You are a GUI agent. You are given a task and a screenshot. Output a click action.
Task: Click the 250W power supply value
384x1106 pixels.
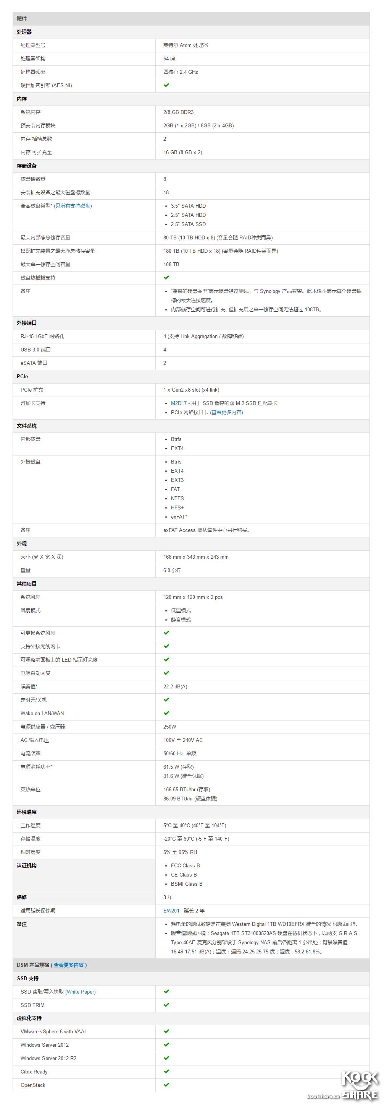pyautogui.click(x=170, y=727)
